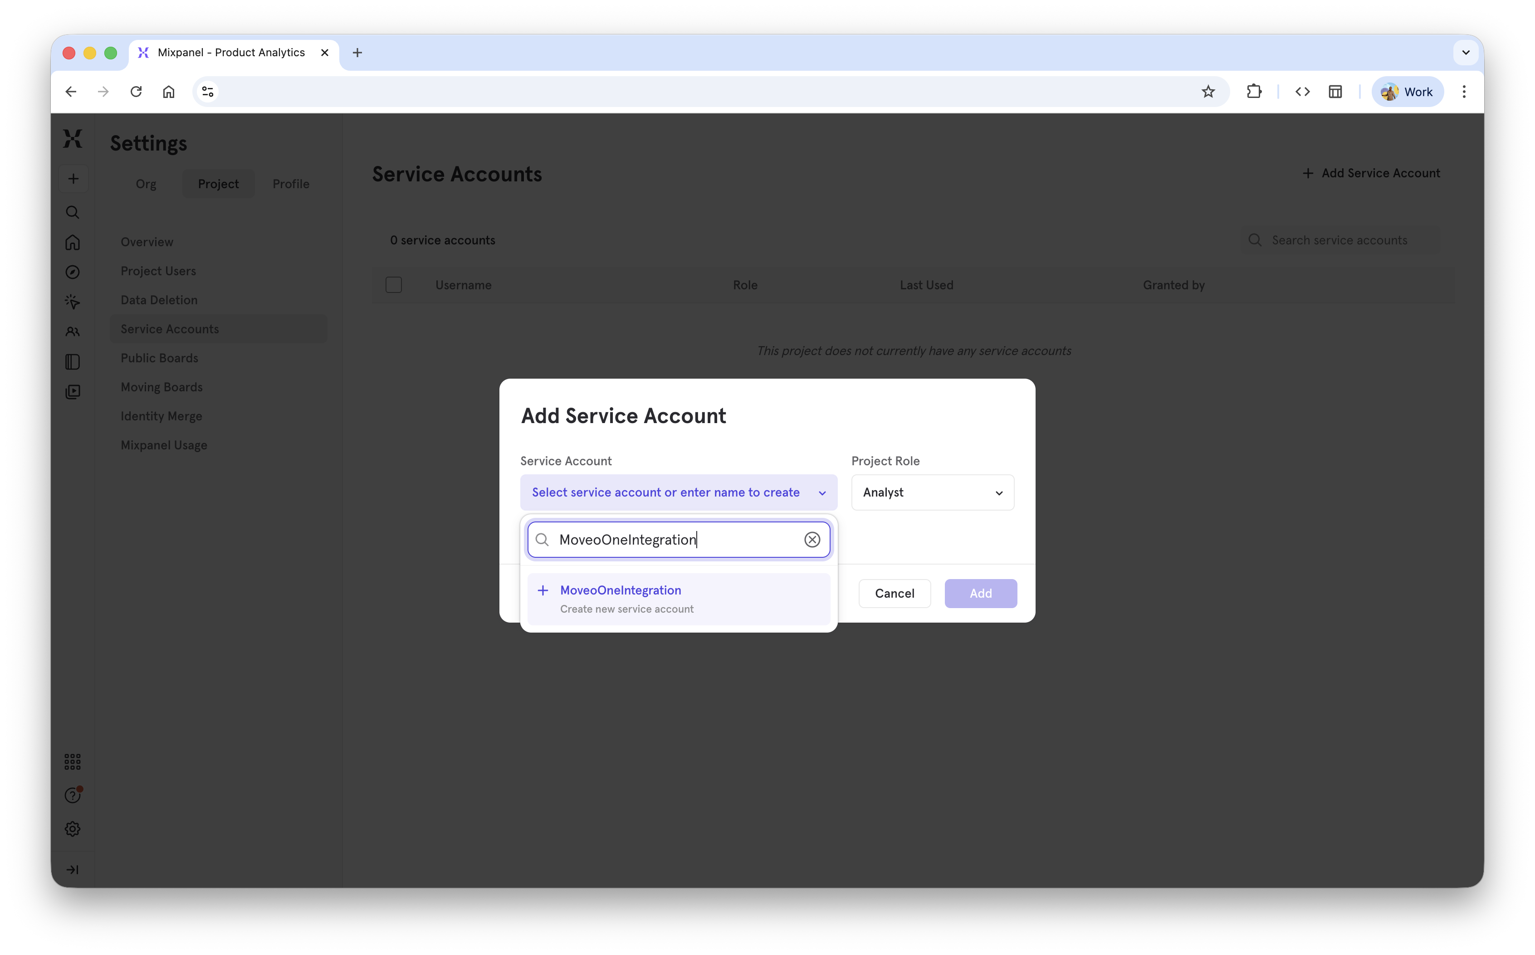
Task: Collapse the sidebar using arrow icon
Action: click(73, 869)
